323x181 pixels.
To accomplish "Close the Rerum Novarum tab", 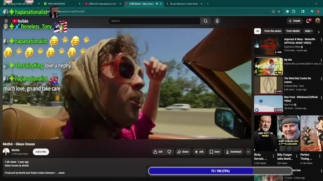I will [202, 4].
